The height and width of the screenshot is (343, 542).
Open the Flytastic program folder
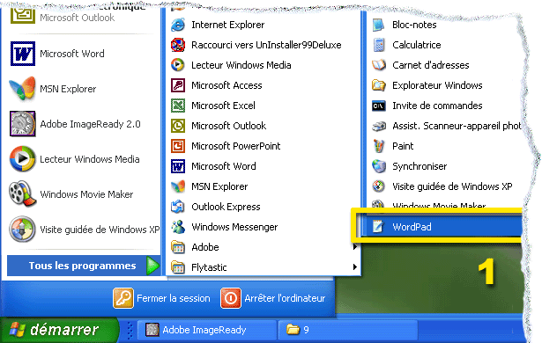coord(264,267)
